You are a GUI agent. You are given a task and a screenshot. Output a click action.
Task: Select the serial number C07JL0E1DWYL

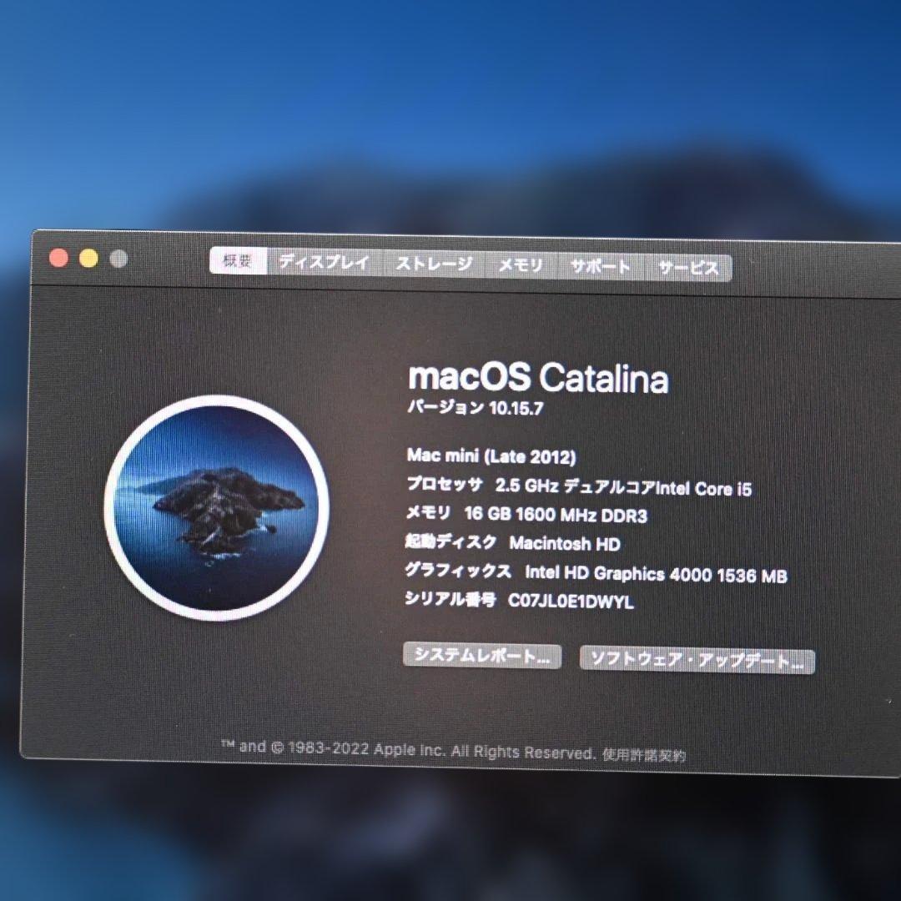(x=521, y=601)
